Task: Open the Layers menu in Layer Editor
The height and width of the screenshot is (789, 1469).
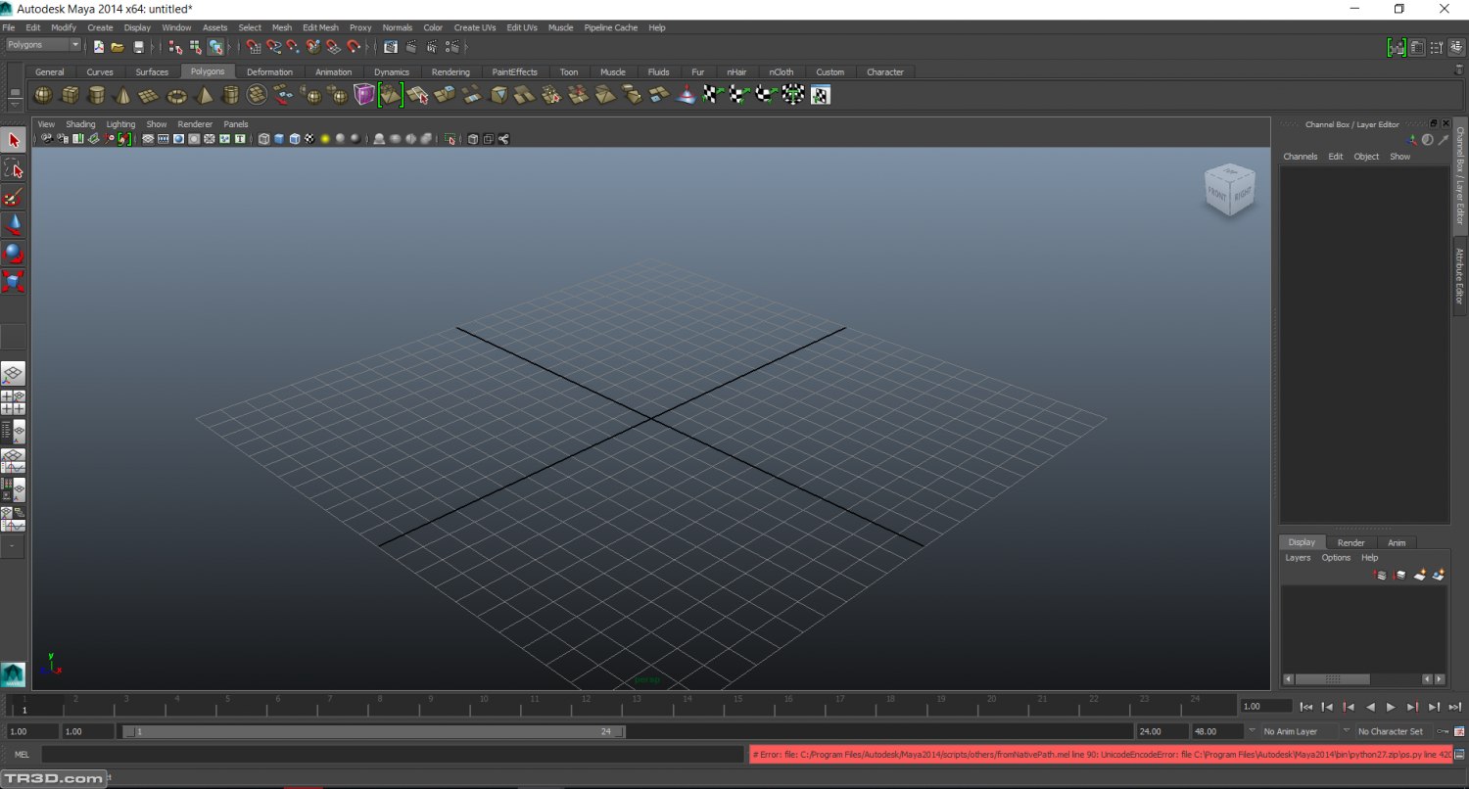Action: tap(1298, 558)
